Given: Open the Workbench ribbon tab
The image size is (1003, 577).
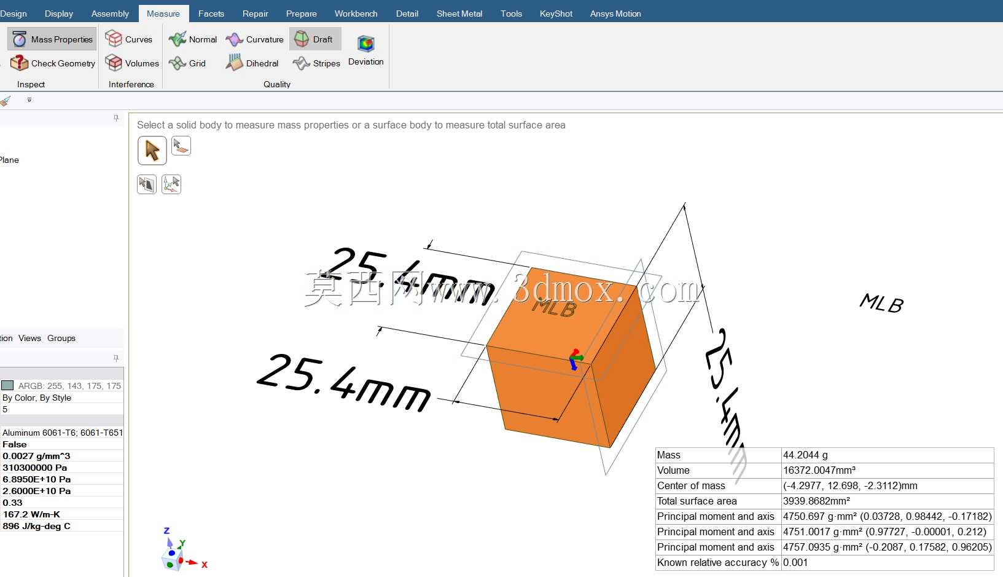Looking at the screenshot, I should coord(356,14).
